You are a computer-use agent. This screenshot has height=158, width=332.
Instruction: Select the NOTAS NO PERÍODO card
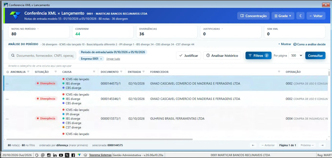point(39,32)
